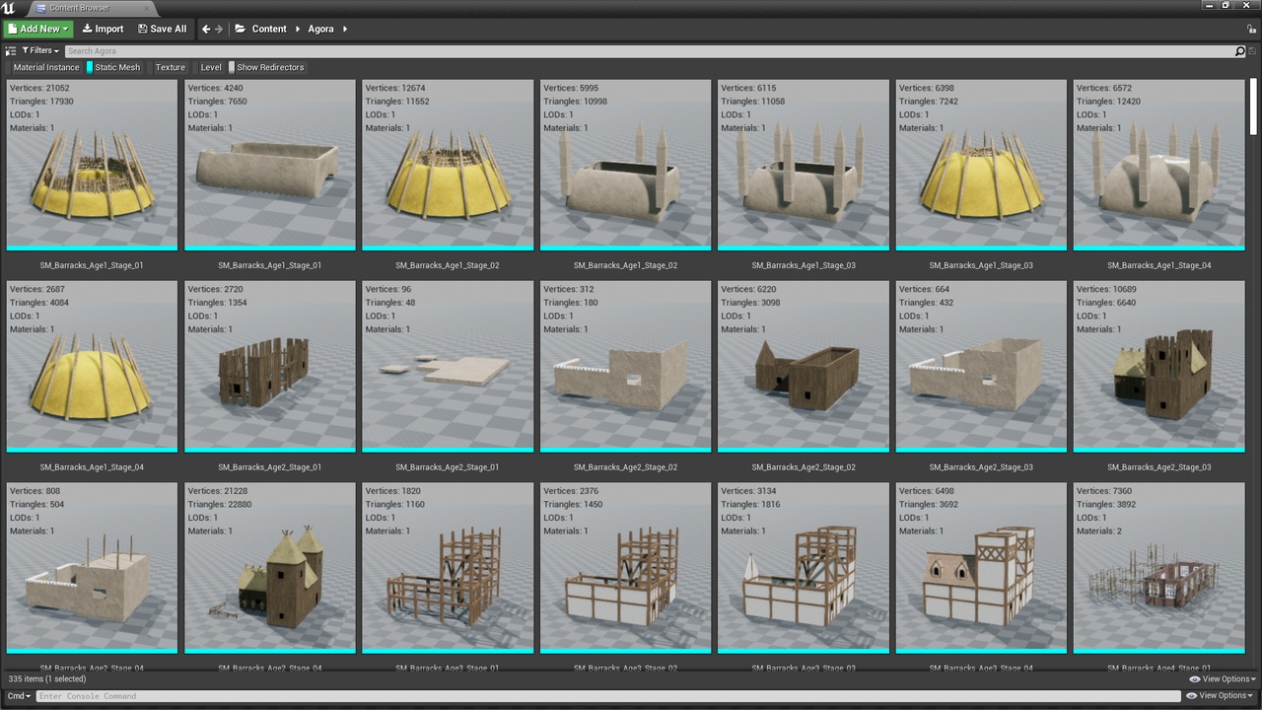This screenshot has height=710, width=1262.
Task: Expand the arrow after Agora in path
Action: pyautogui.click(x=345, y=30)
